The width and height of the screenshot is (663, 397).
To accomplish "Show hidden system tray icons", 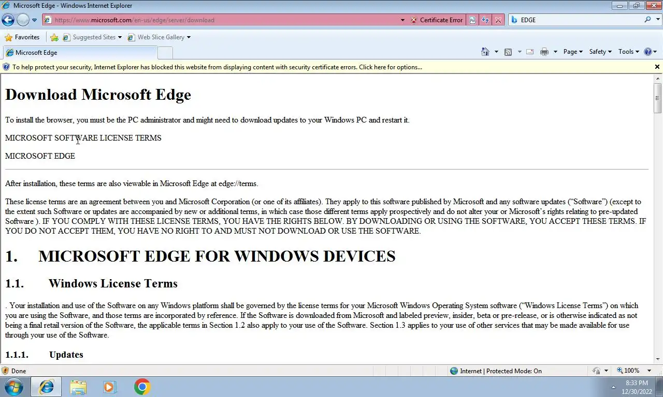I will [614, 387].
